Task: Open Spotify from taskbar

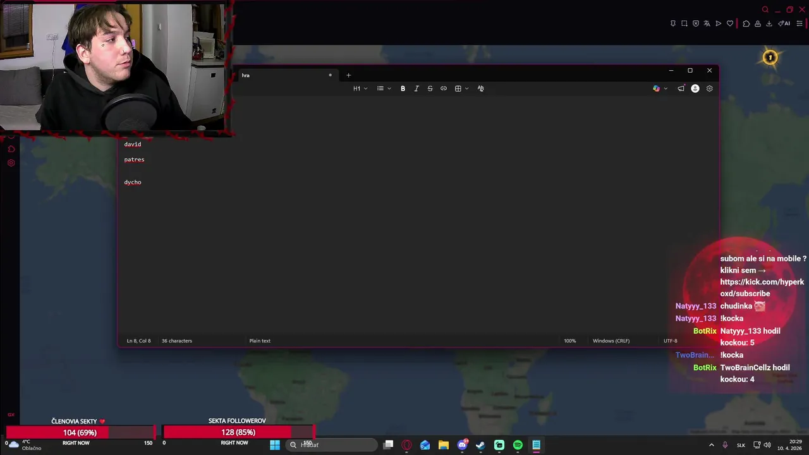Action: pyautogui.click(x=518, y=445)
